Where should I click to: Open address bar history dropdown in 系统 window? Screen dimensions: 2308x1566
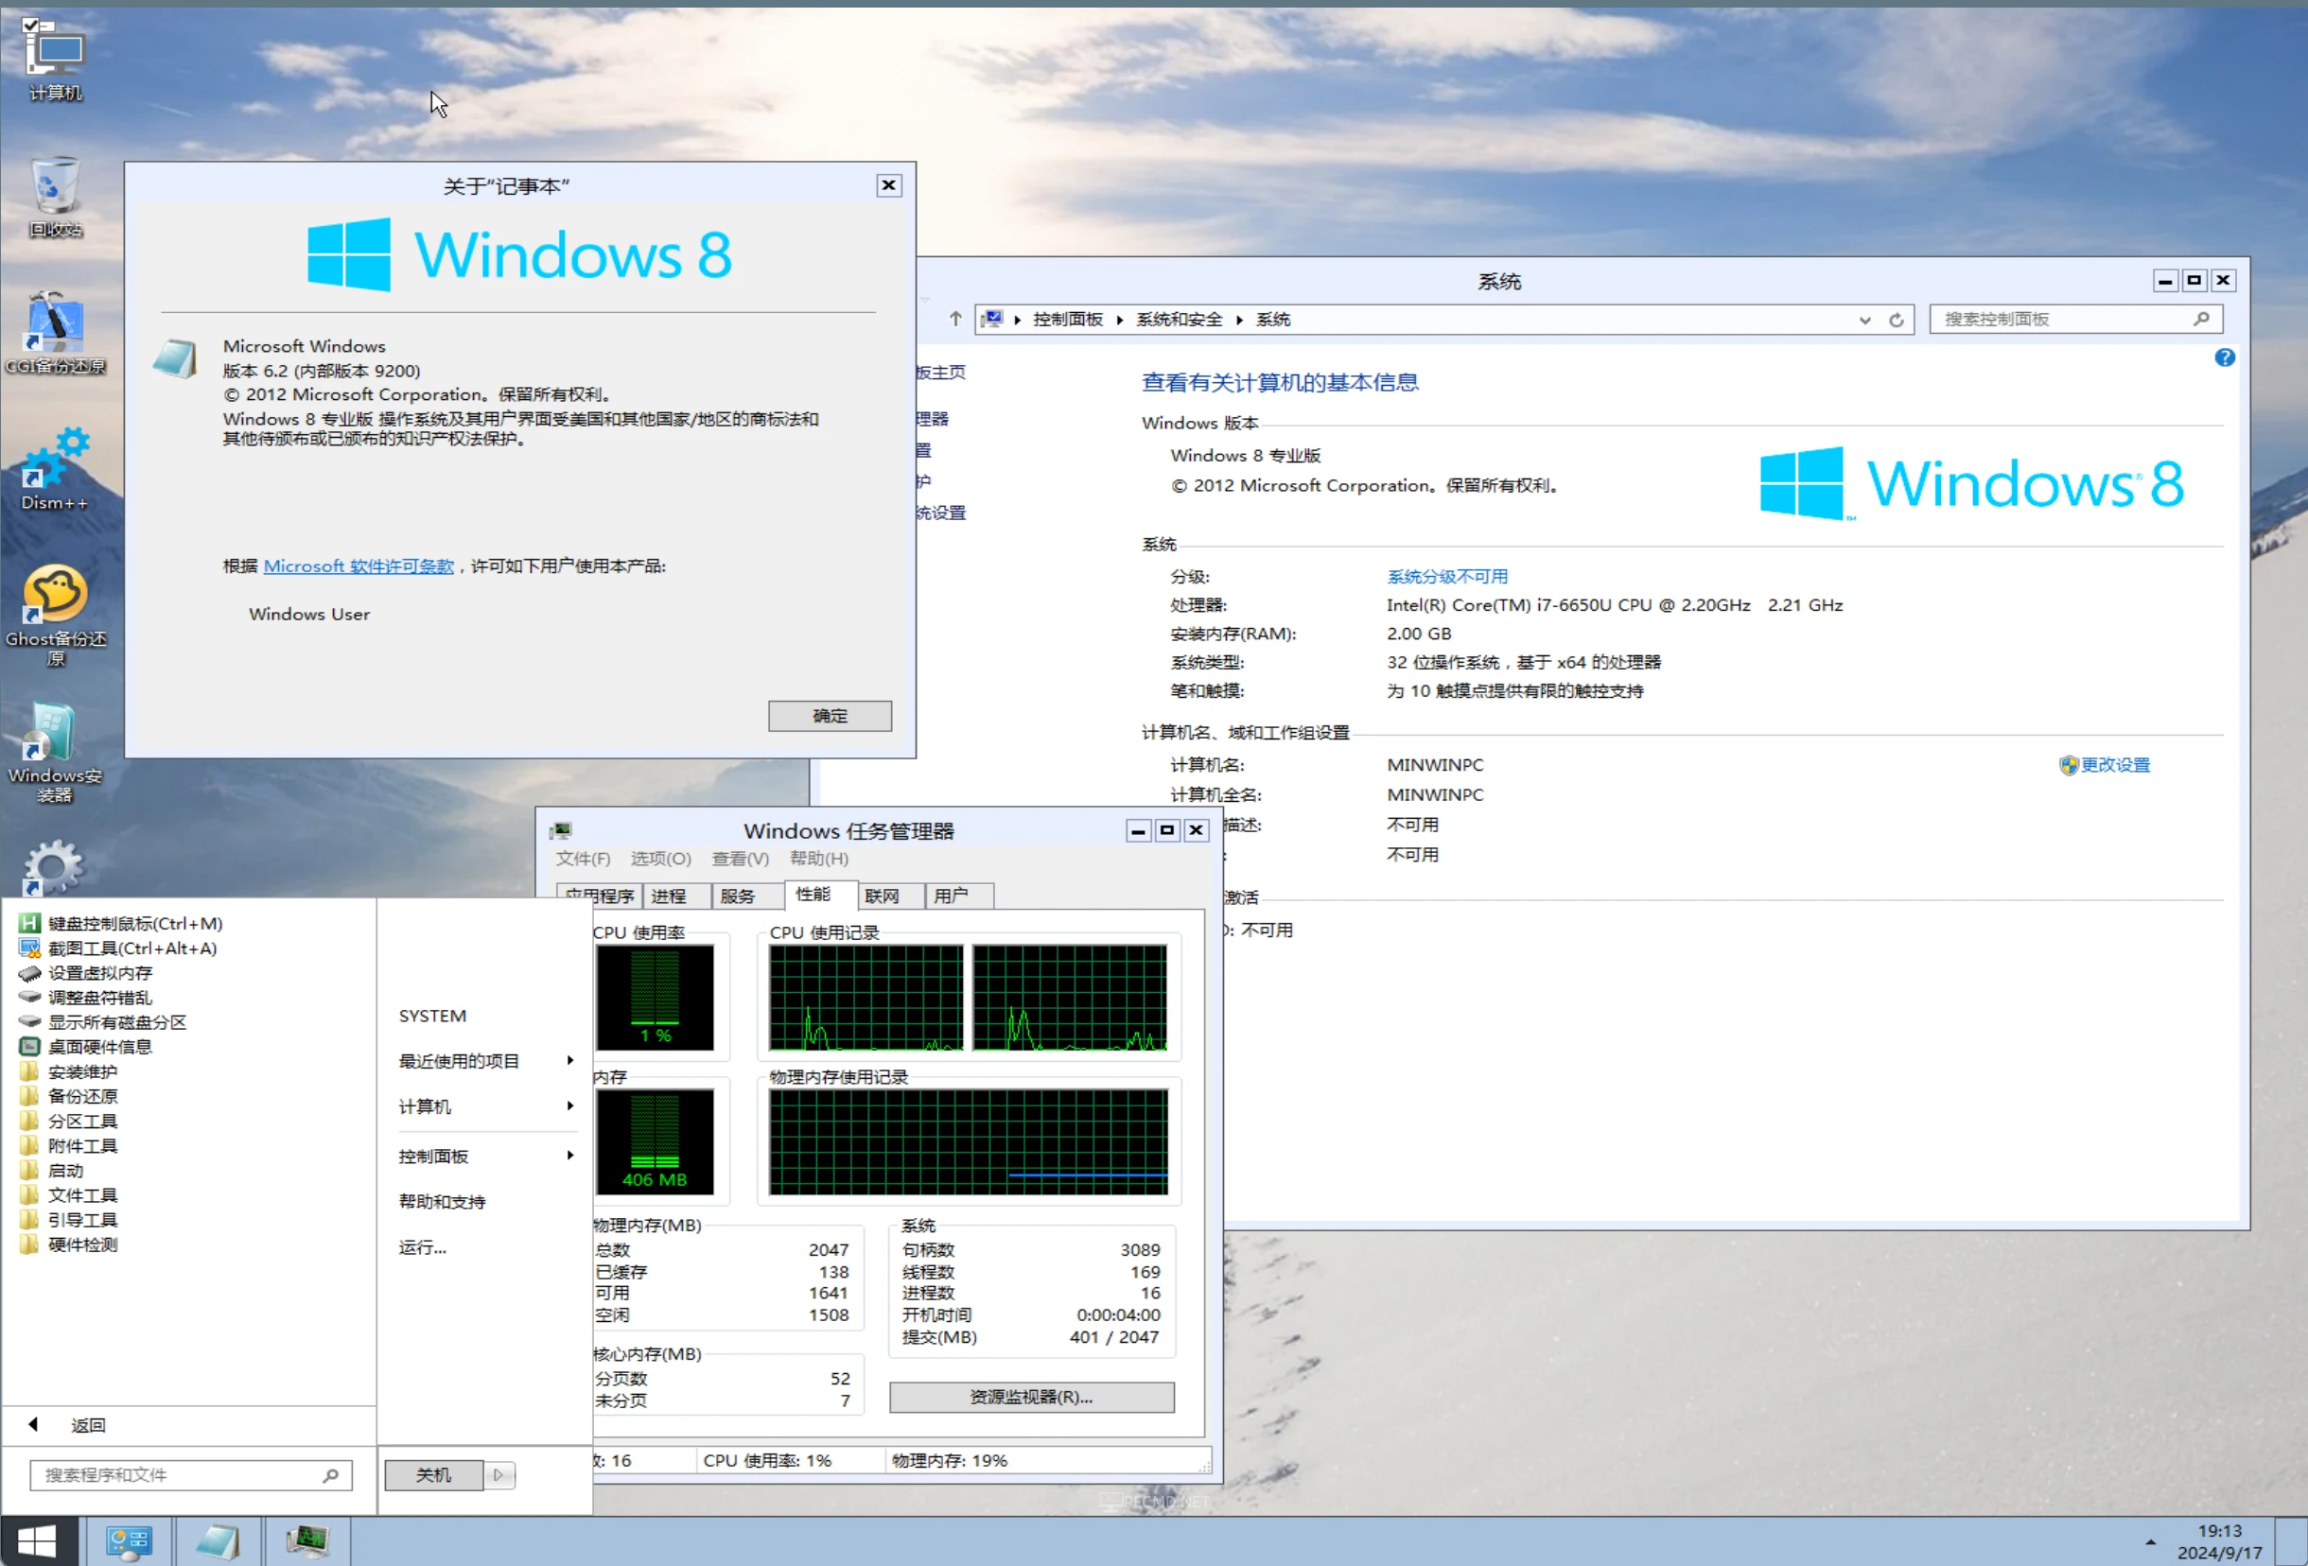1865,320
